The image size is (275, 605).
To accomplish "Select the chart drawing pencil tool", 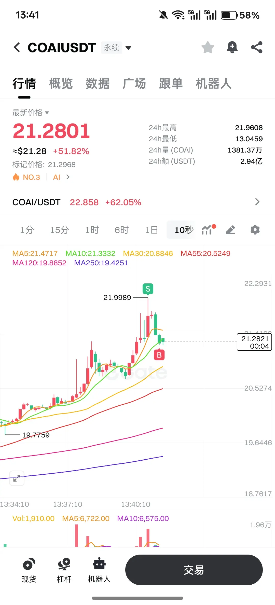I will 231,230.
